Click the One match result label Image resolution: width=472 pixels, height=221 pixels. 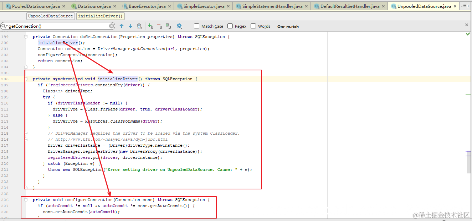tap(288, 26)
